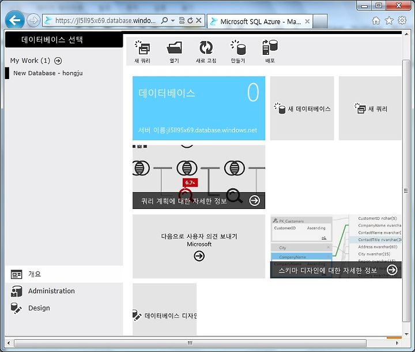Click the horizontal scrollbar thumb
Viewport: 415px width, 352px height.
(190, 343)
